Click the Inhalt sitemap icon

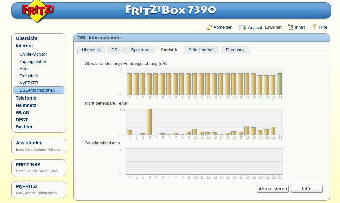tap(290, 27)
